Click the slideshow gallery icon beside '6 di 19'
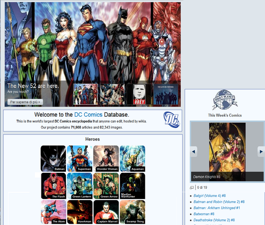 point(192,187)
